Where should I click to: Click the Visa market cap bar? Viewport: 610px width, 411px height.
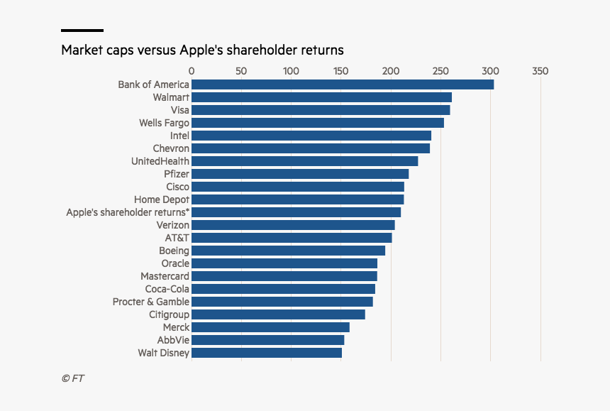pos(321,110)
